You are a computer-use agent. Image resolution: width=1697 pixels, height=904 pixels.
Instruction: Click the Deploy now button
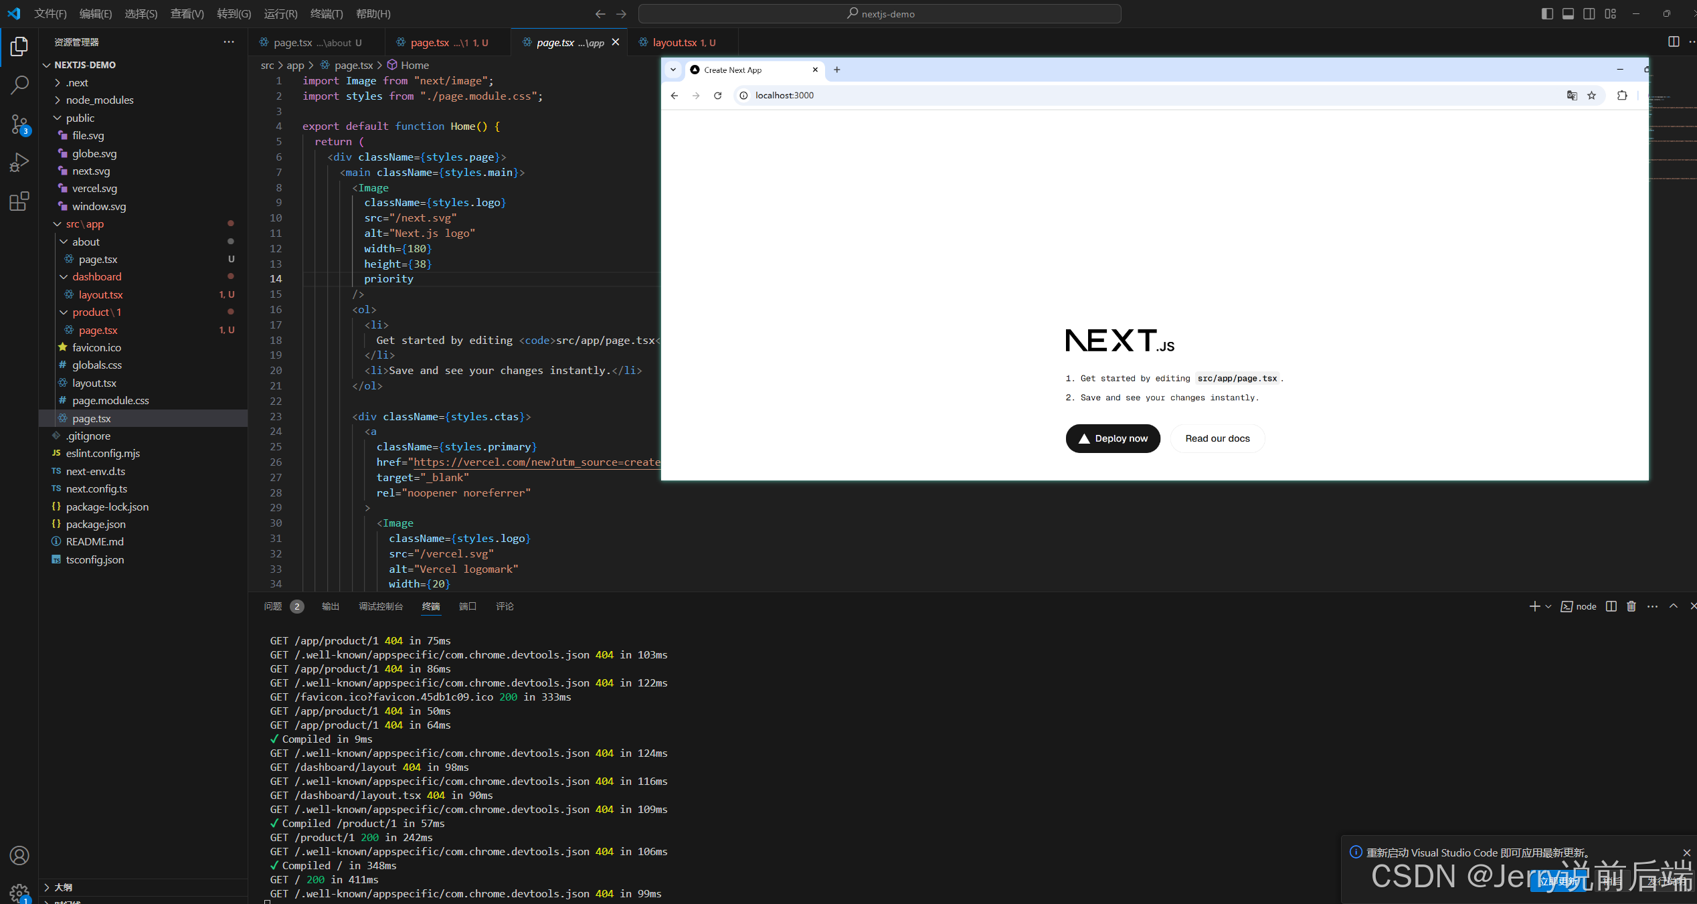(x=1113, y=439)
